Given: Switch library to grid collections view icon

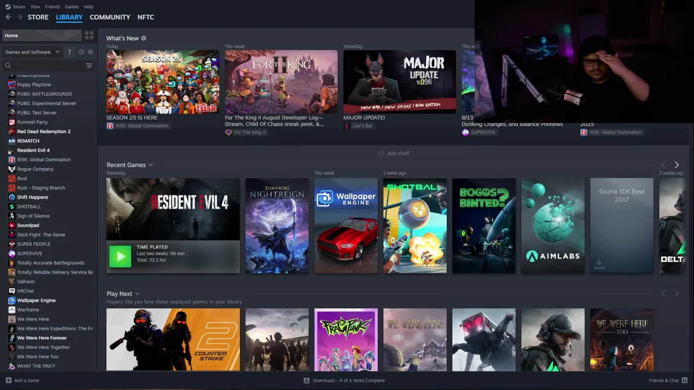Looking at the screenshot, I should tap(89, 35).
